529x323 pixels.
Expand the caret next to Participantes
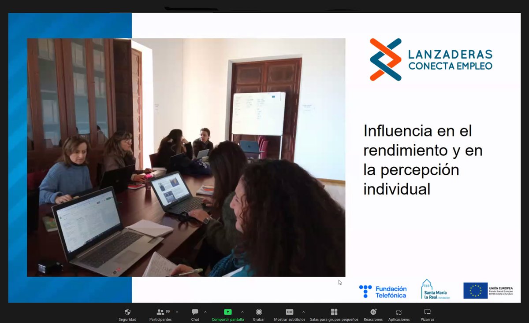[177, 312]
